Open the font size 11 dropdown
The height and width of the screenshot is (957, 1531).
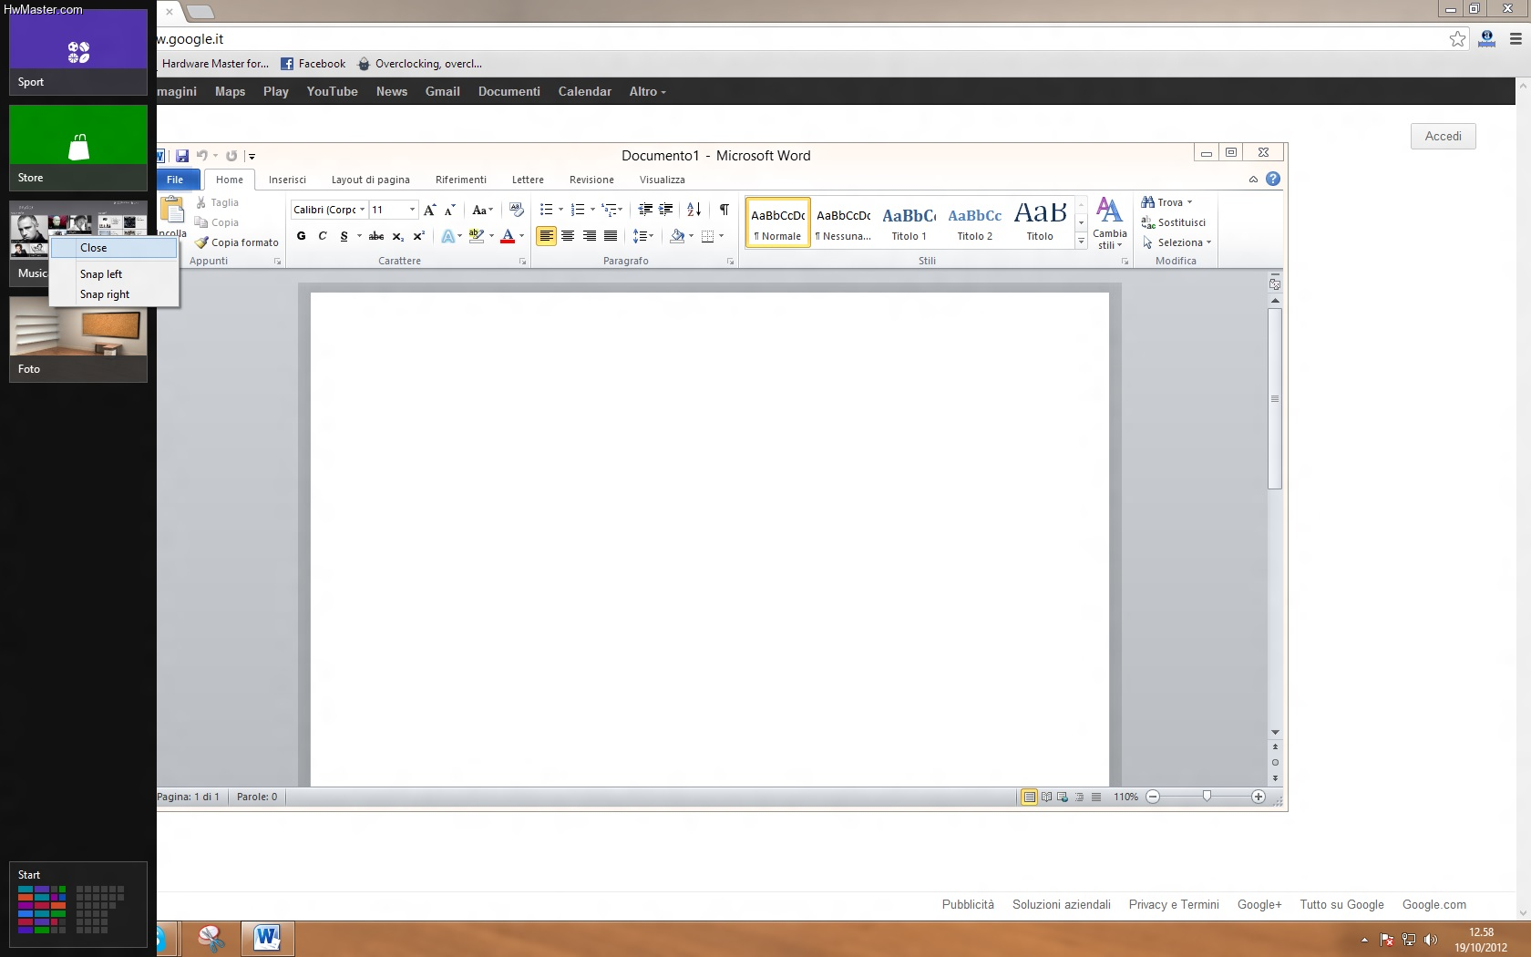click(412, 210)
